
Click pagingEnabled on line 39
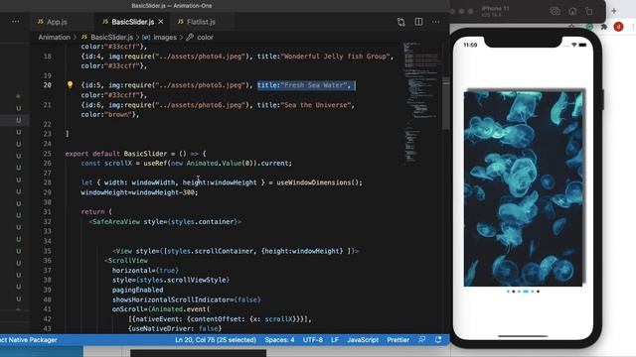[137, 290]
